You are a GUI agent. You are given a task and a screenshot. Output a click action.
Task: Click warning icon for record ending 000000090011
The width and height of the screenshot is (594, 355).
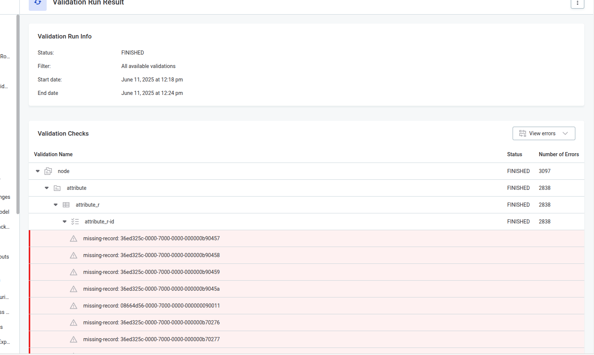coord(74,306)
